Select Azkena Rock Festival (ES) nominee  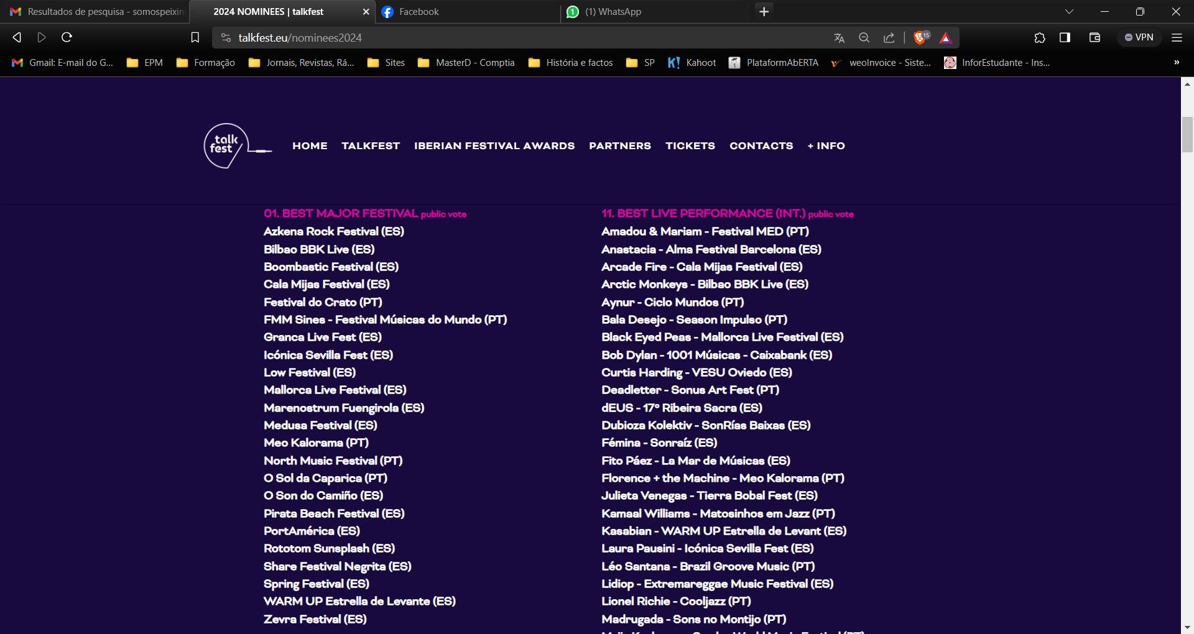334,231
